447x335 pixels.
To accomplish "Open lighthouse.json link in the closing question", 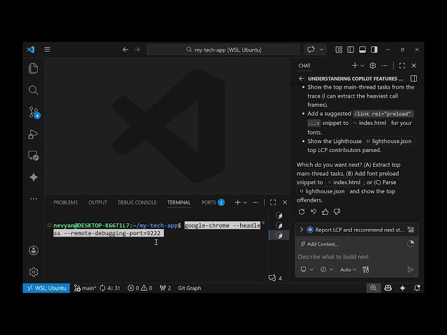I will pos(322,191).
